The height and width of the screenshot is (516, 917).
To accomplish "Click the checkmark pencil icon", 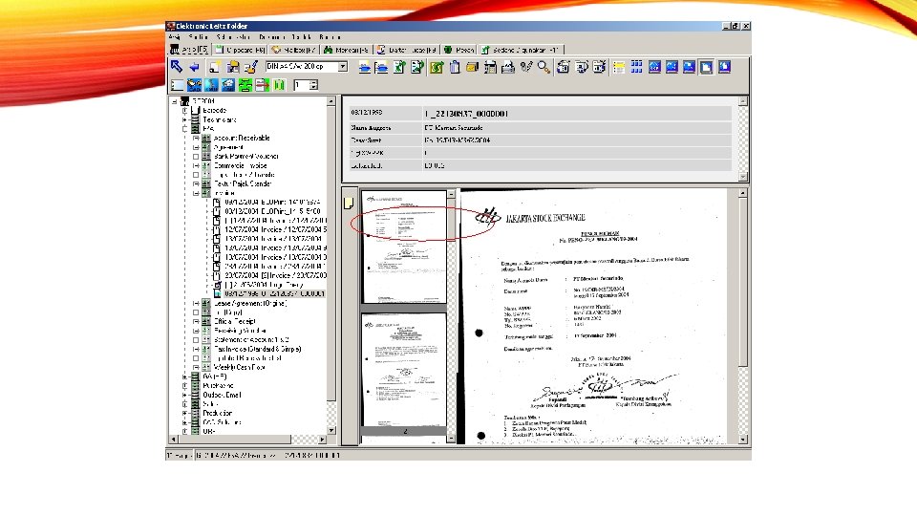I will click(525, 67).
